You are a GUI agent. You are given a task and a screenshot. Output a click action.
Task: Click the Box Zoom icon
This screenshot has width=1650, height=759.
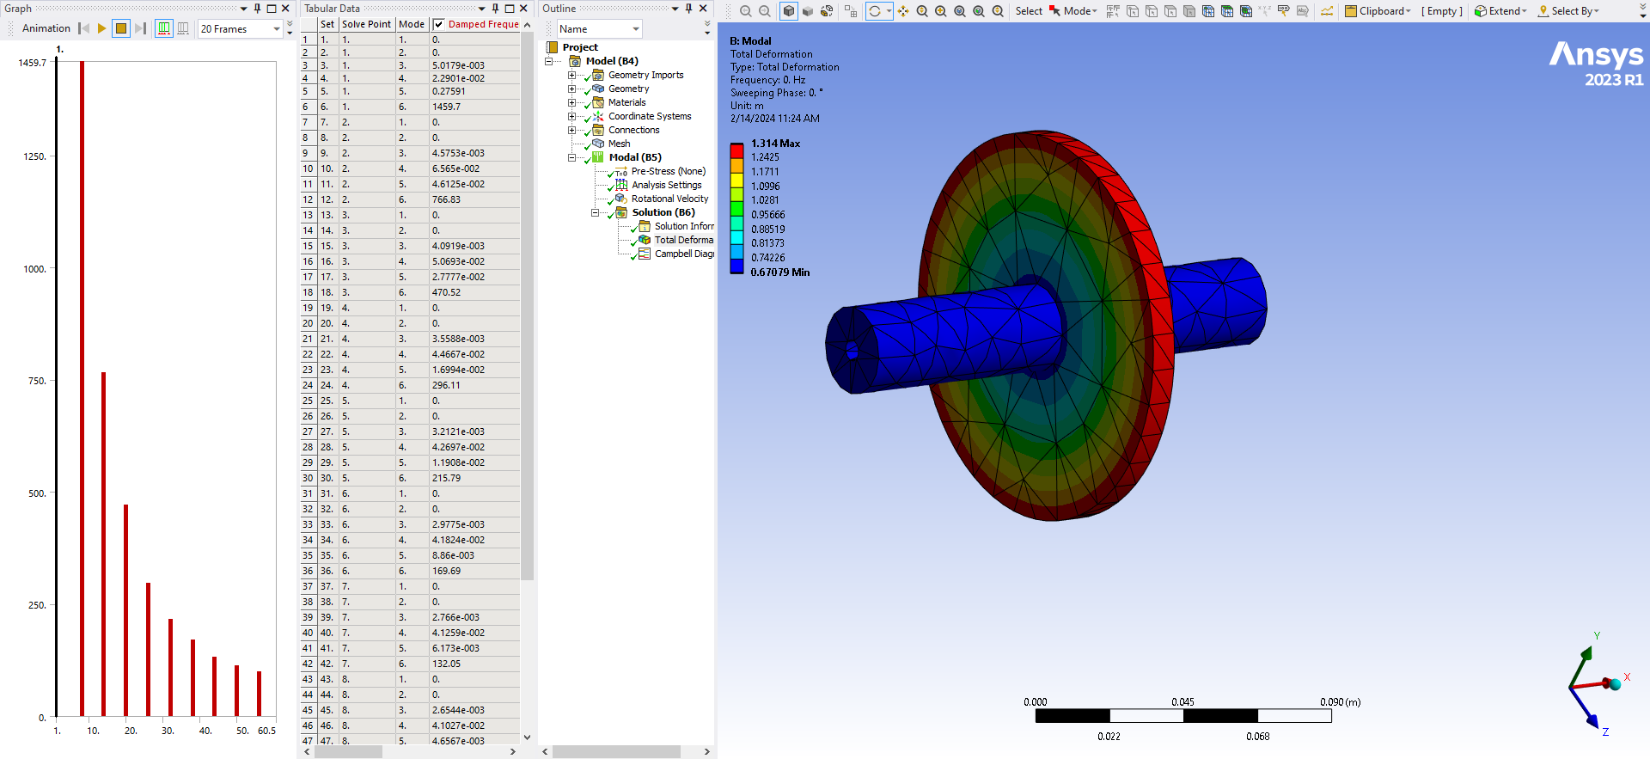click(x=941, y=11)
